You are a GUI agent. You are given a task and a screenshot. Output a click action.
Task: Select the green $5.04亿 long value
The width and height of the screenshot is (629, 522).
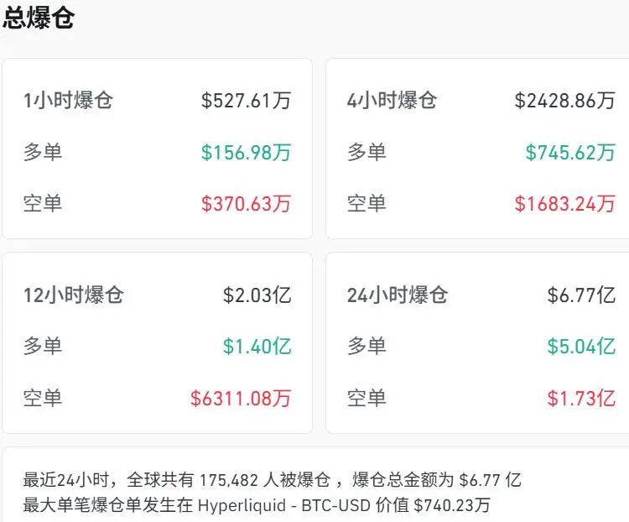tap(581, 346)
